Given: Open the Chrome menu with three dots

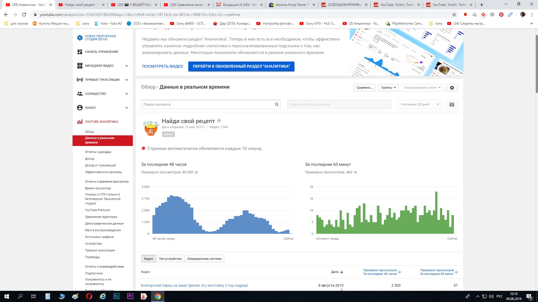Looking at the screenshot, I should 532,15.
